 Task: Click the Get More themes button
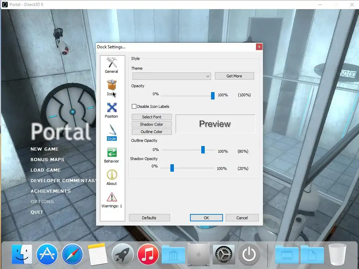click(234, 76)
